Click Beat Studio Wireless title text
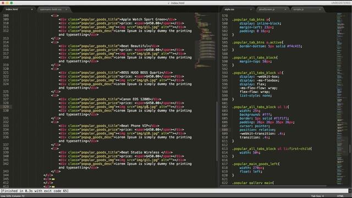The image size is (352, 198). [140, 152]
